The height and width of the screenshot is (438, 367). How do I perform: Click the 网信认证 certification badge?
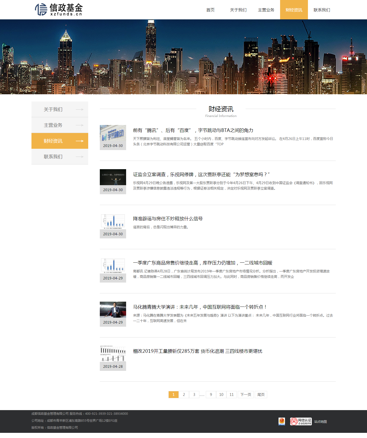301,421
